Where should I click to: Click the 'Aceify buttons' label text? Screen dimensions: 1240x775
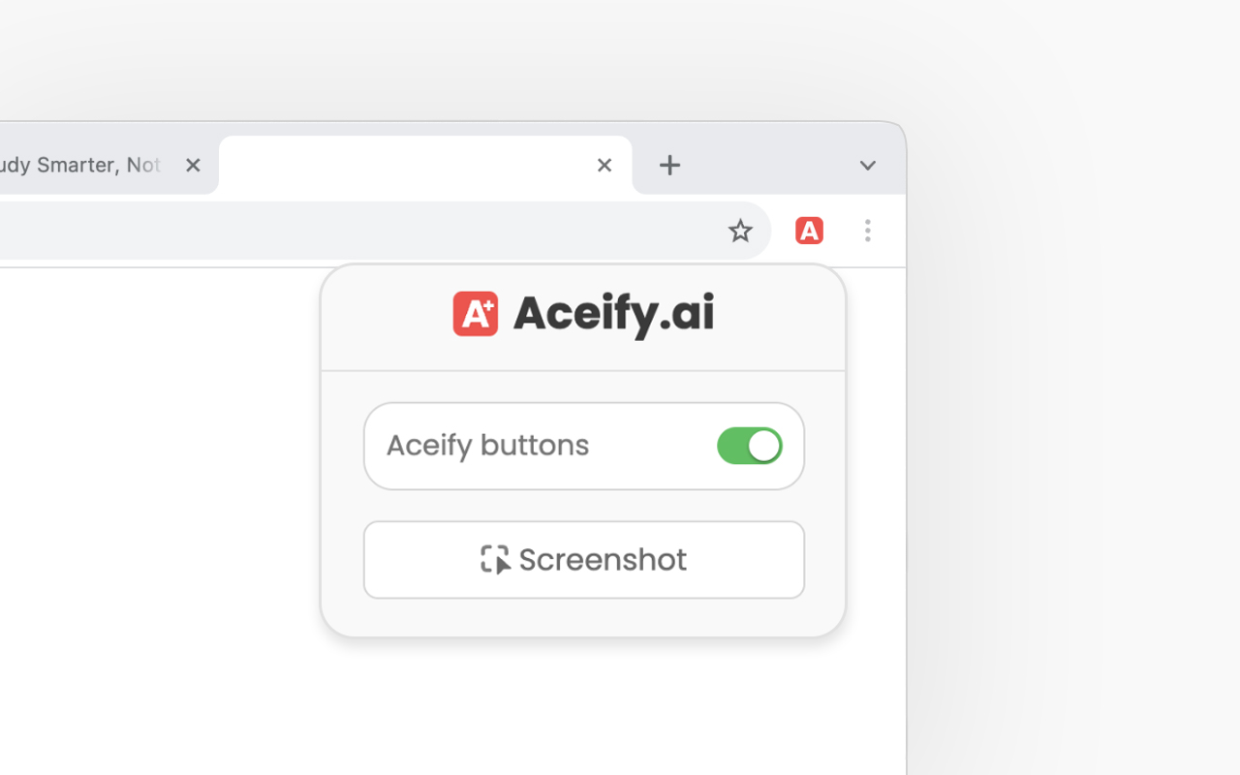click(487, 445)
